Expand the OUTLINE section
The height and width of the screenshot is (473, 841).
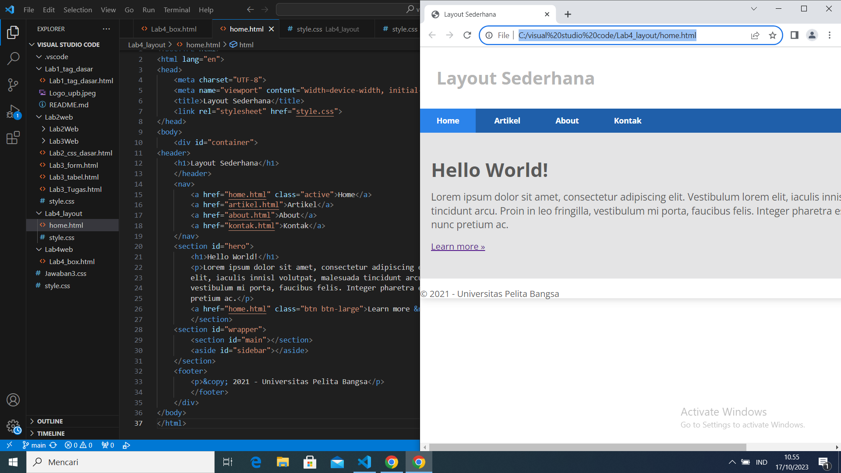48,421
